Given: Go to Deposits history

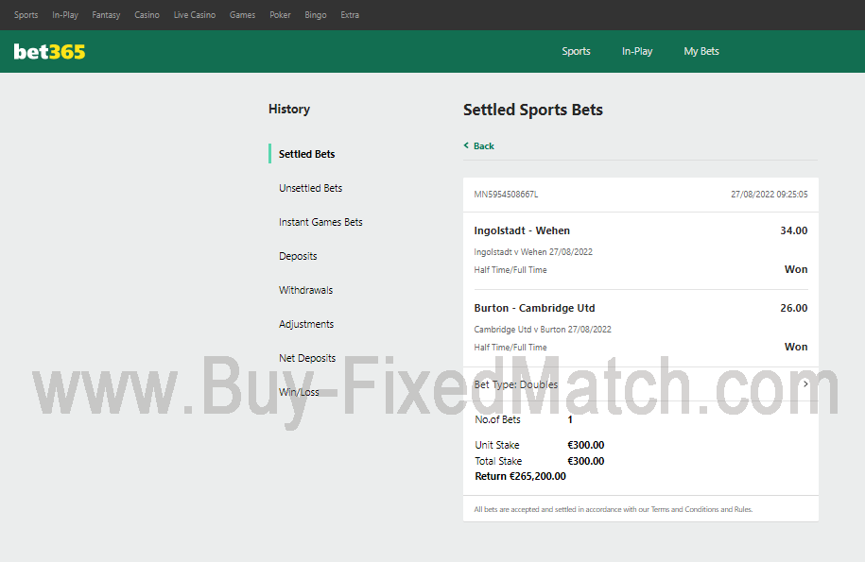Looking at the screenshot, I should pyautogui.click(x=298, y=256).
